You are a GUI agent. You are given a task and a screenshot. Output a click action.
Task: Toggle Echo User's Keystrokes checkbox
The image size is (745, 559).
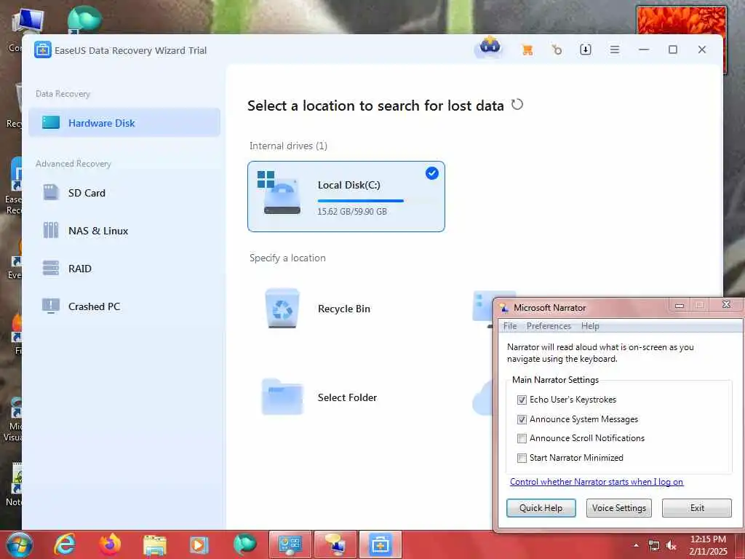(522, 400)
